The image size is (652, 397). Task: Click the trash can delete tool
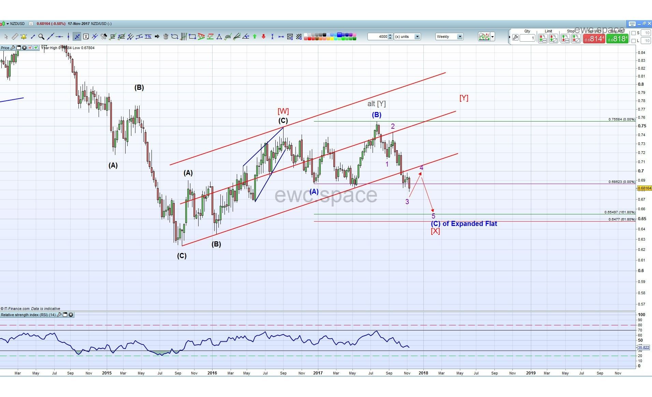[166, 37]
